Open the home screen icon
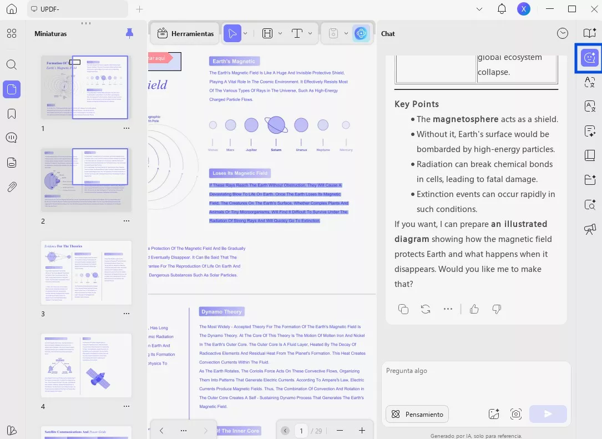 click(12, 9)
